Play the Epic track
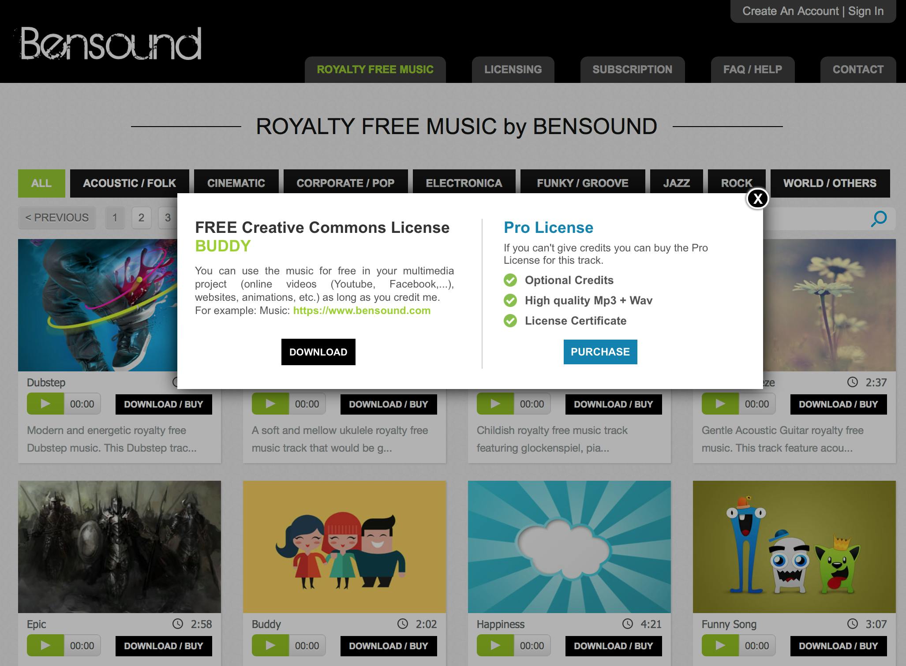The height and width of the screenshot is (666, 906). [x=45, y=646]
